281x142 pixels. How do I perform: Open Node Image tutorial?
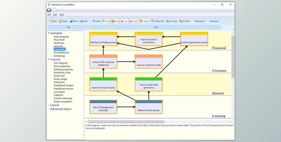pos(60,79)
